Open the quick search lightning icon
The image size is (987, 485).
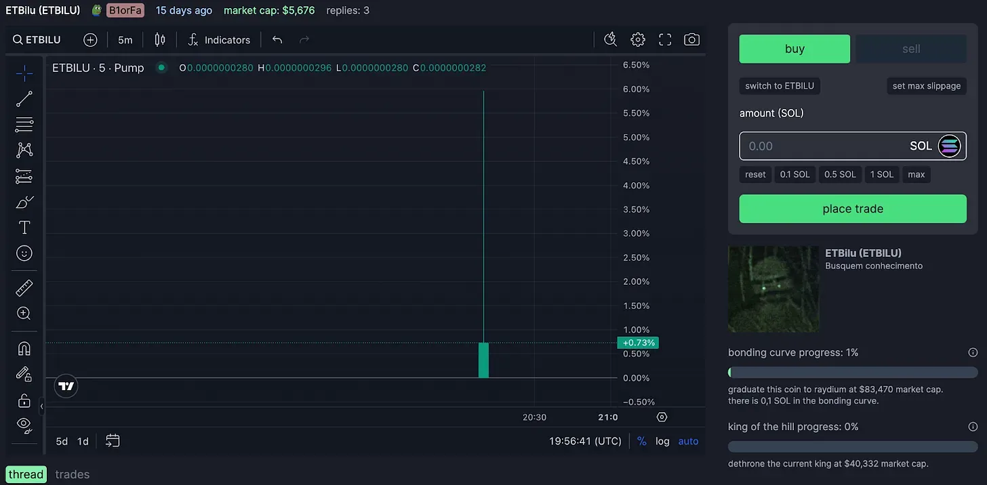tap(610, 40)
